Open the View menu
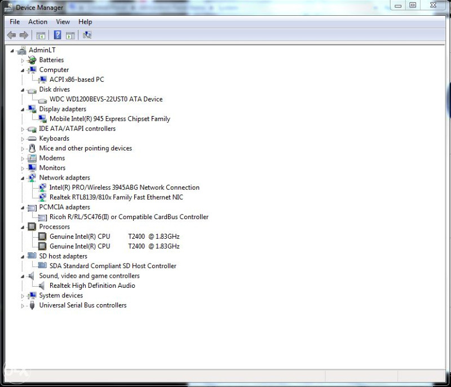This screenshot has width=451, height=387. (x=63, y=22)
